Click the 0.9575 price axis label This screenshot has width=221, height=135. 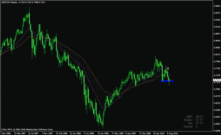point(217,13)
